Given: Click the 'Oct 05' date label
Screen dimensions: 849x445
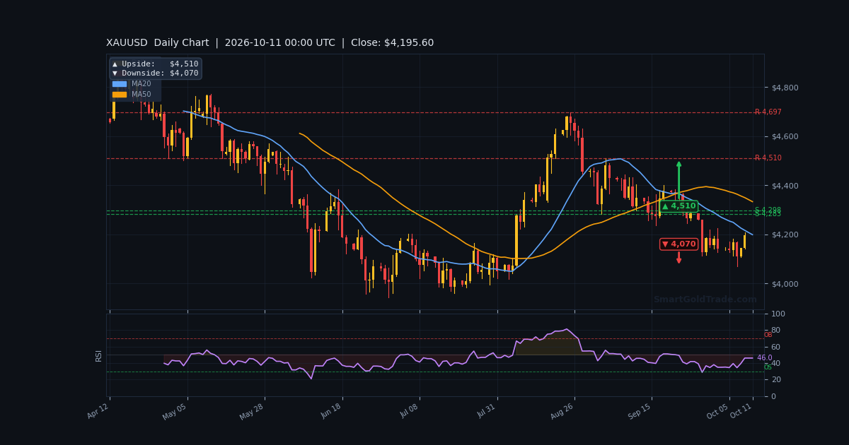Looking at the screenshot, I should [718, 410].
